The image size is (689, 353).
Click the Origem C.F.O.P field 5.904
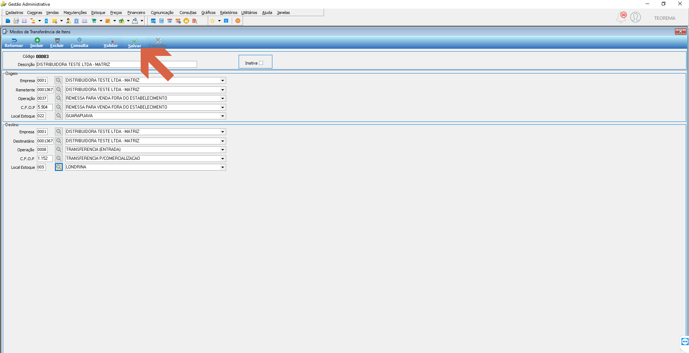pyautogui.click(x=45, y=107)
